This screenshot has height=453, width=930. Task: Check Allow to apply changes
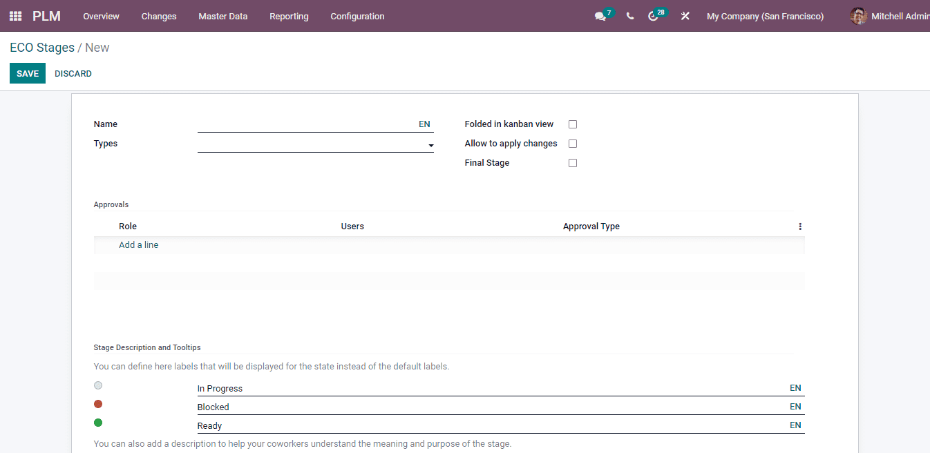point(572,143)
